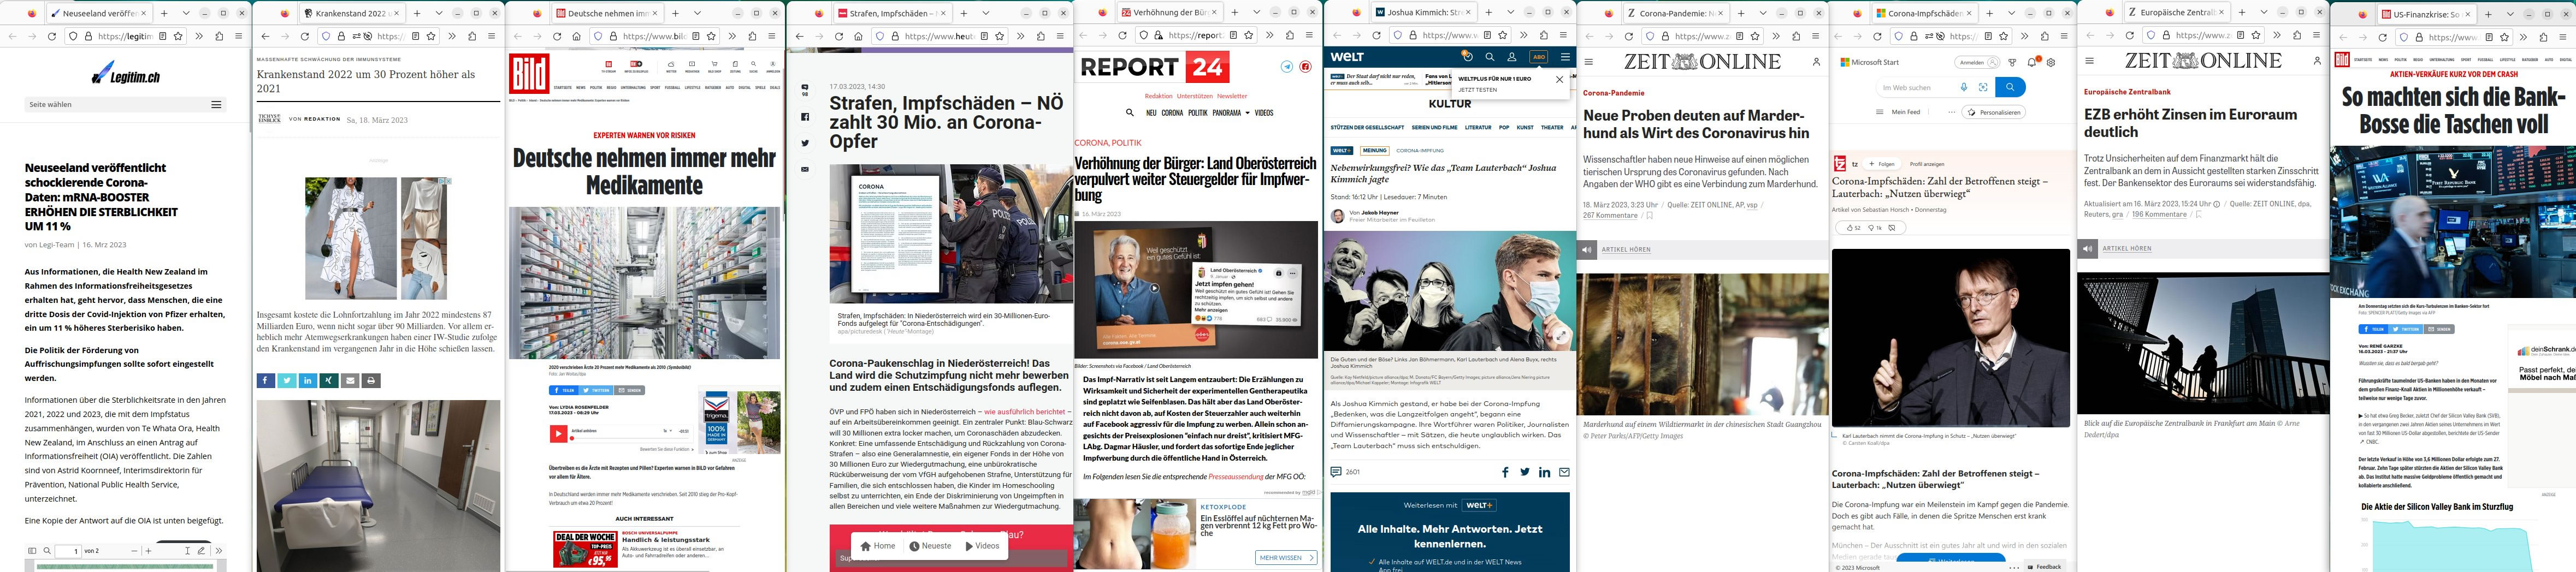Screen dimensions: 2576x572
Task: Click ARTIKEL HÖREN in Marderhund ZEIT article
Action: point(1626,249)
